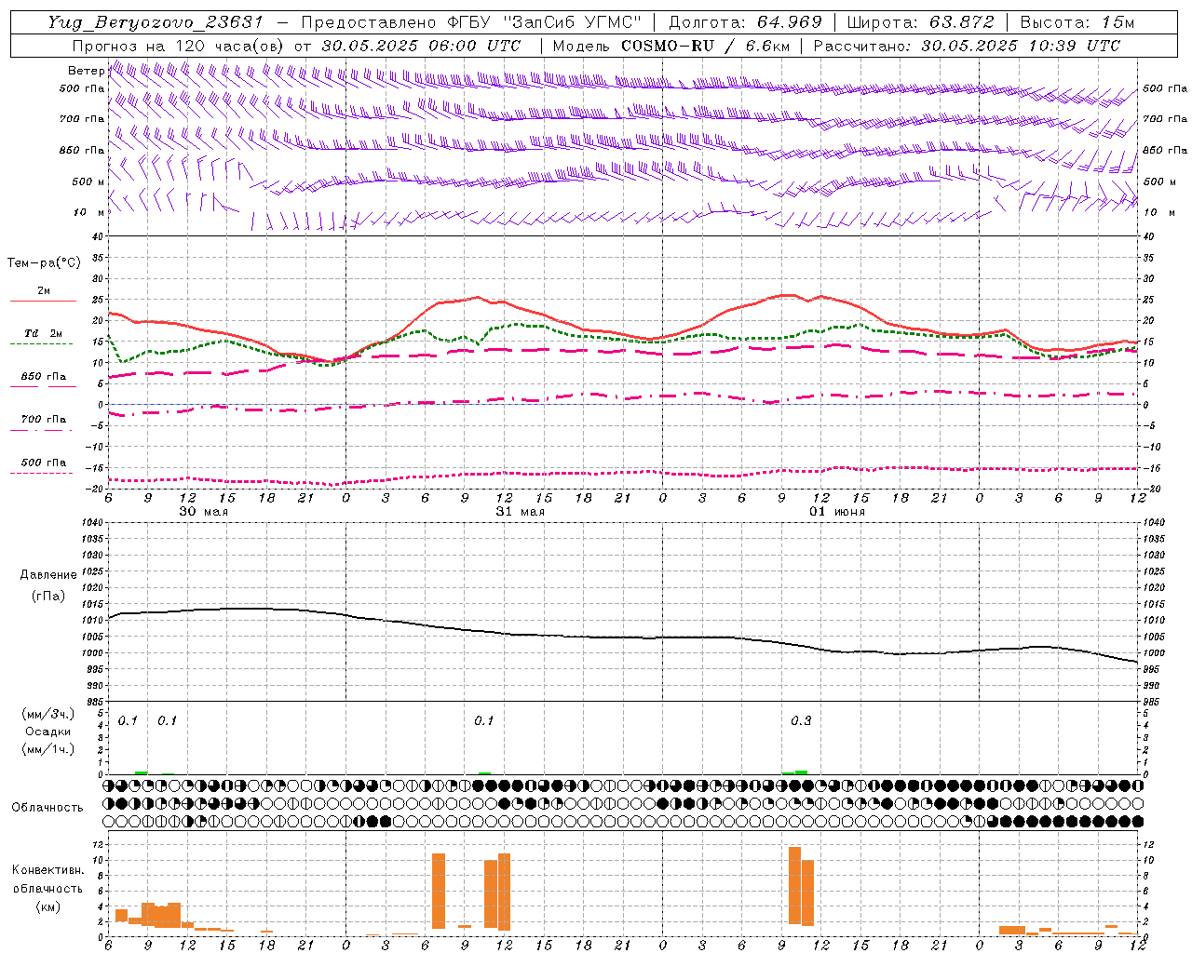Click the Рассчитано: 30.05.2025 10:39 UTC text
Viewport: 1192px width, 953px height.
(x=967, y=45)
